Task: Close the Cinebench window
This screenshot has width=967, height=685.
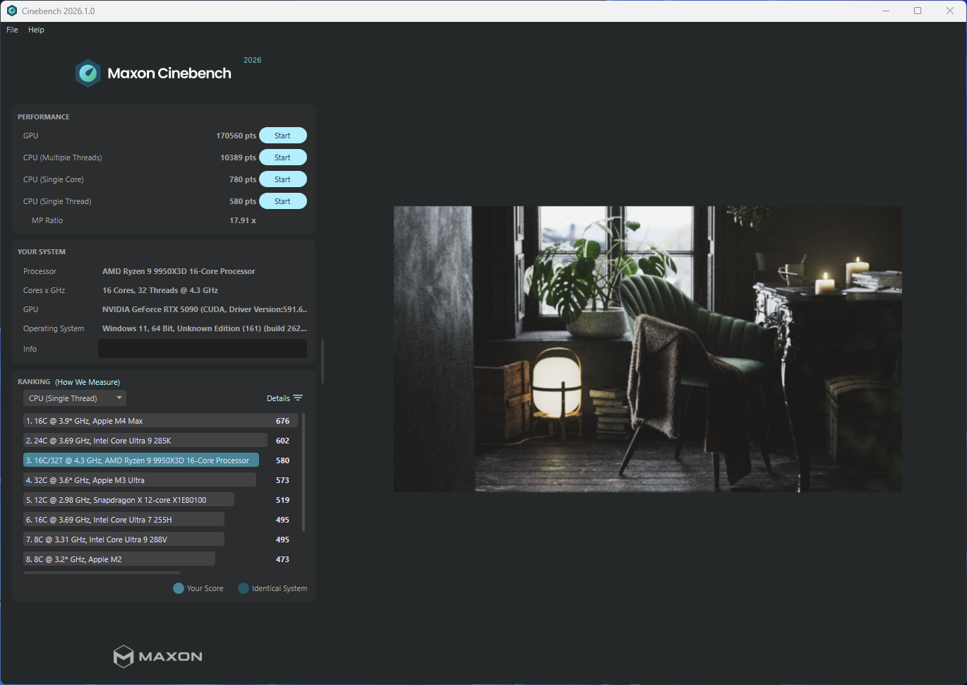Action: tap(950, 11)
